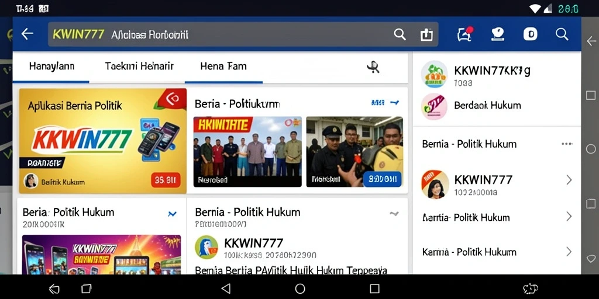Click the red button on the KKWIN777 banner
The image size is (599, 299).
click(x=166, y=180)
